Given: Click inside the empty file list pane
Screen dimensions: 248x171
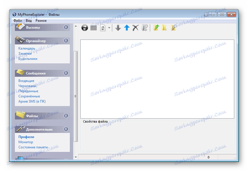Looking at the screenshot, I should (x=157, y=79).
